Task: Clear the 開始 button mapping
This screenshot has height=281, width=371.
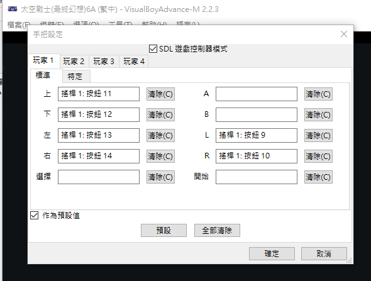Action: point(318,177)
